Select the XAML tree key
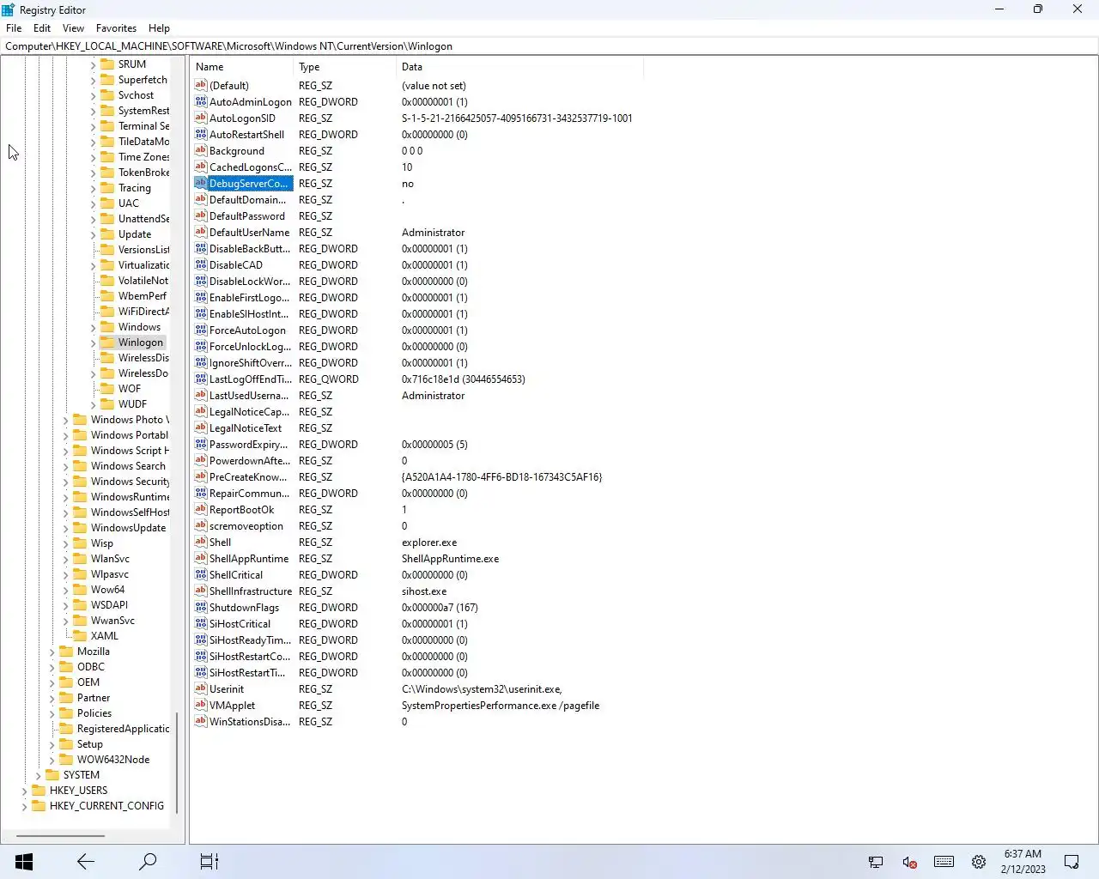The image size is (1099, 879). coord(105,635)
